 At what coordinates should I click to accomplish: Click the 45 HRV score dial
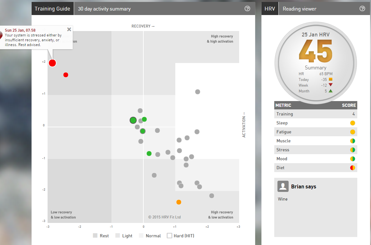tap(316, 63)
